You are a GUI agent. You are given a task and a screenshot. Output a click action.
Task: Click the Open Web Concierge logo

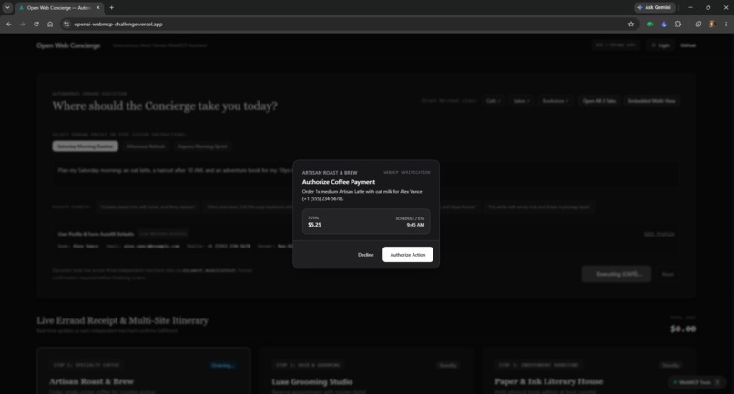click(68, 45)
